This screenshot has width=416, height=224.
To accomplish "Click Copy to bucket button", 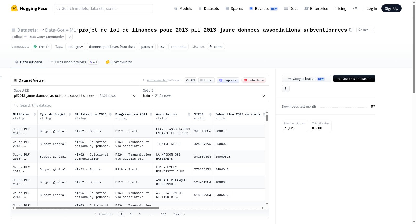I will [x=306, y=79].
